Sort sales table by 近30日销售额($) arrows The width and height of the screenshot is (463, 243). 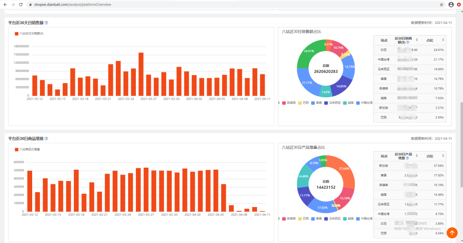pyautogui.click(x=417, y=40)
